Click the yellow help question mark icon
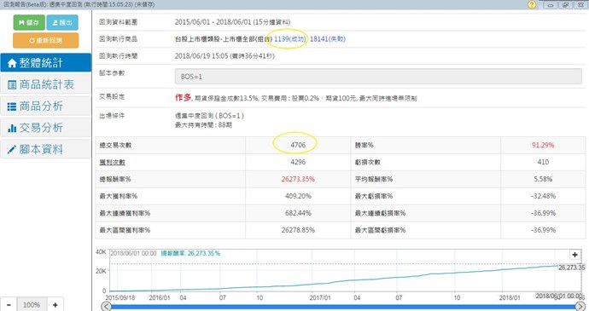Image resolution: width=589 pixels, height=311 pixels. point(532,4)
